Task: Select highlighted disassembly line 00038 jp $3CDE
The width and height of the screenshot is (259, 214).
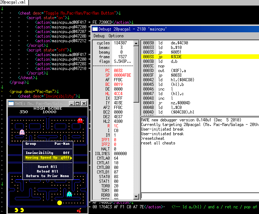Action: [200, 57]
